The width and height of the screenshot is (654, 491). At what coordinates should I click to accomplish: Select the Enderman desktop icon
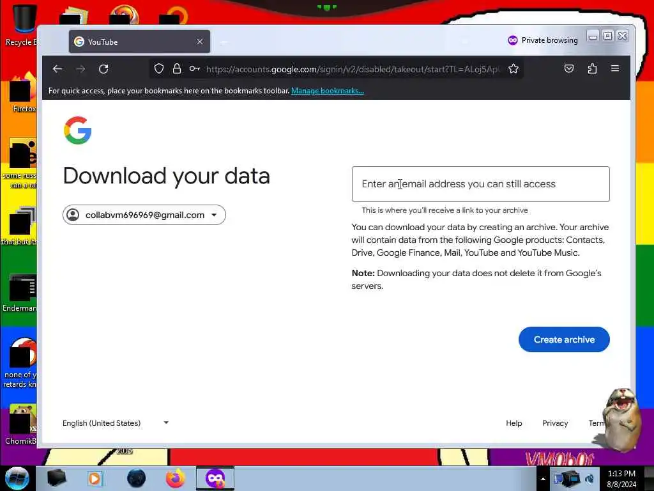(20, 293)
